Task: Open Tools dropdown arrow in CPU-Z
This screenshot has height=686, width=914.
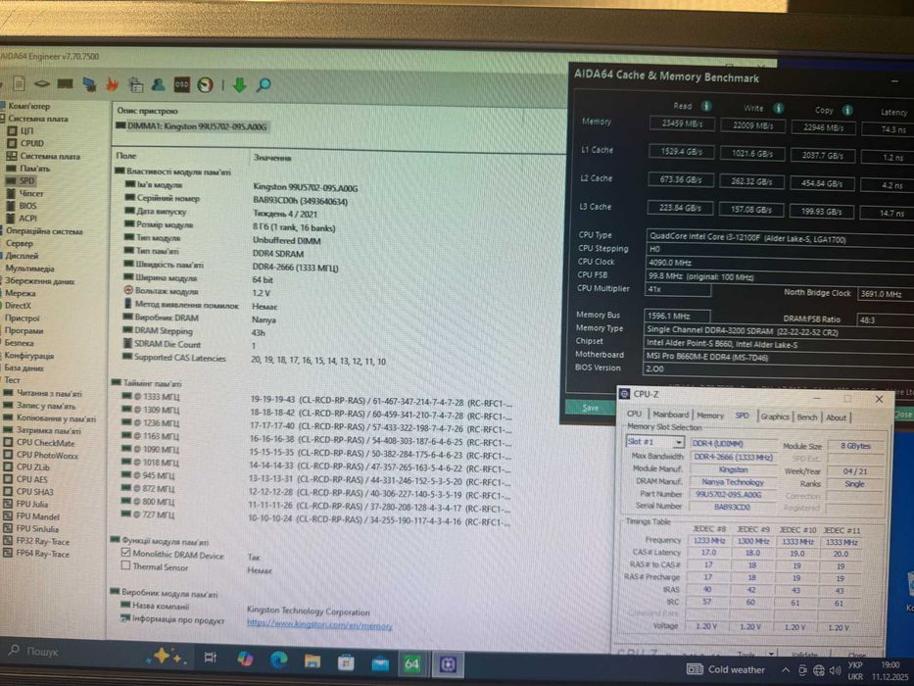Action: click(x=771, y=653)
